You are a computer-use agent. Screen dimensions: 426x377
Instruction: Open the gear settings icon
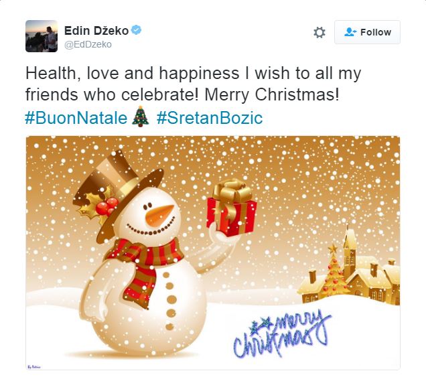pos(319,32)
